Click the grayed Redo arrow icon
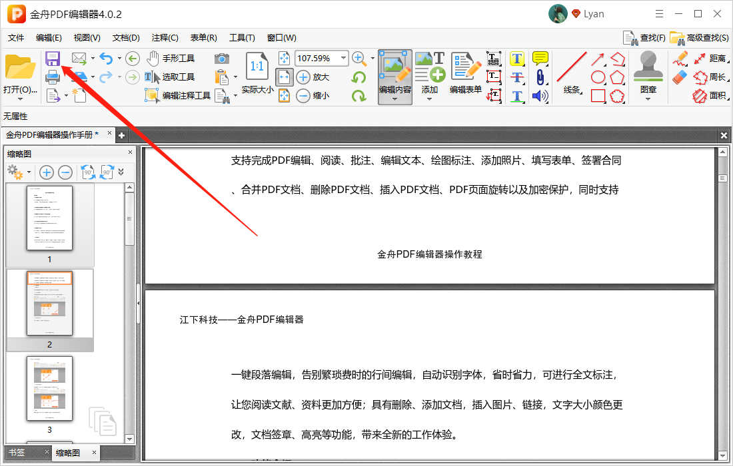733x466 pixels. coord(106,77)
